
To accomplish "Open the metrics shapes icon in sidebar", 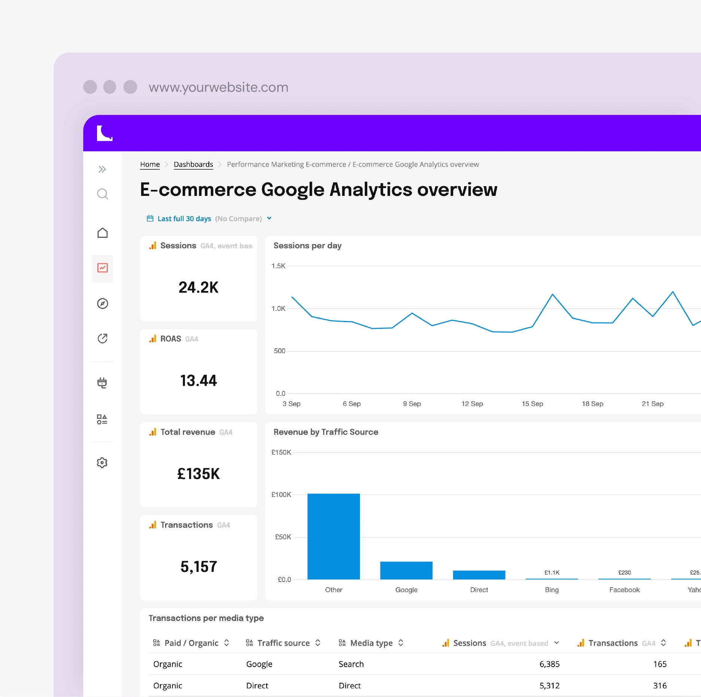I will pos(102,419).
